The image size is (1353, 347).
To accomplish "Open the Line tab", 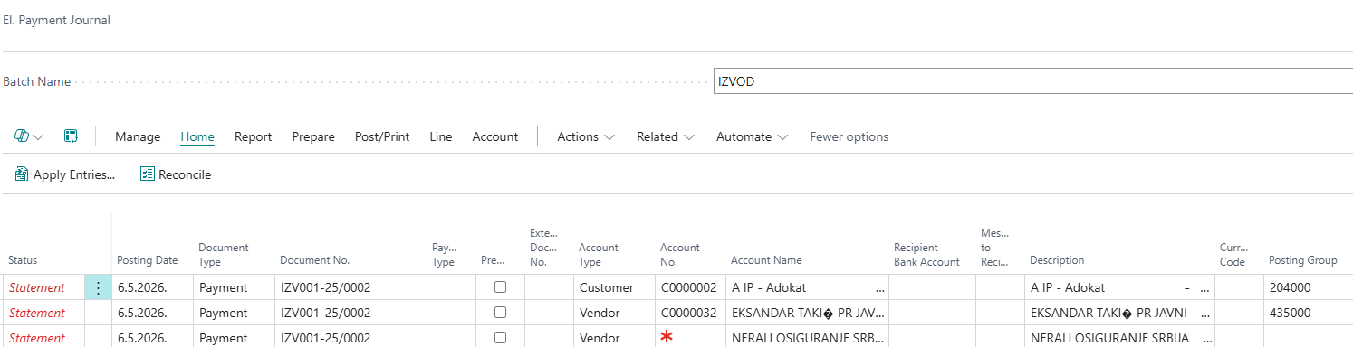I will pyautogui.click(x=441, y=136).
